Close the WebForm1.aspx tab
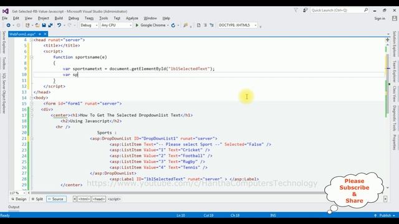Screen dimensions: 399x224 45,34
